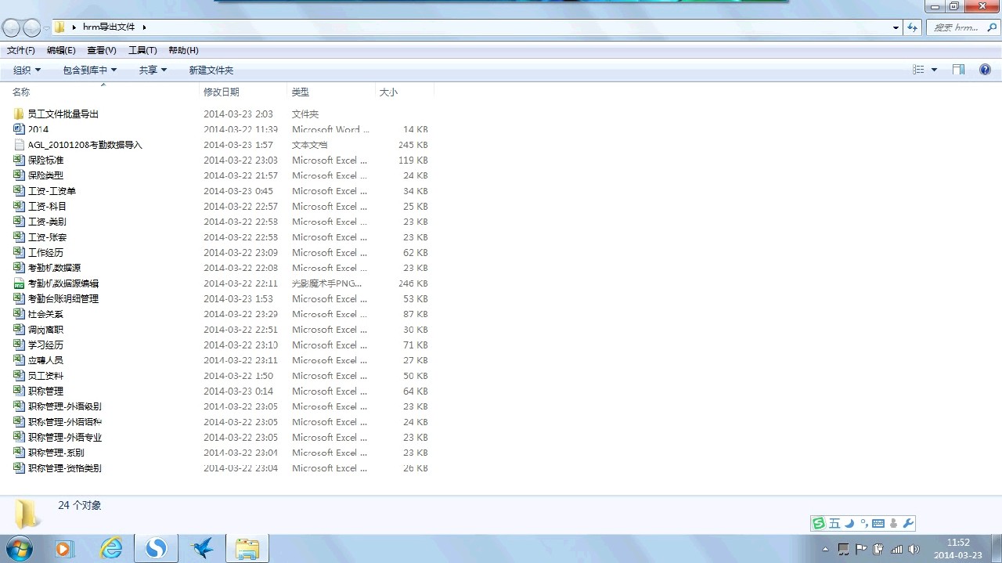Viewport: 1002px width, 563px height.
Task: Expand the 包含到库中 dropdown
Action: [x=89, y=70]
